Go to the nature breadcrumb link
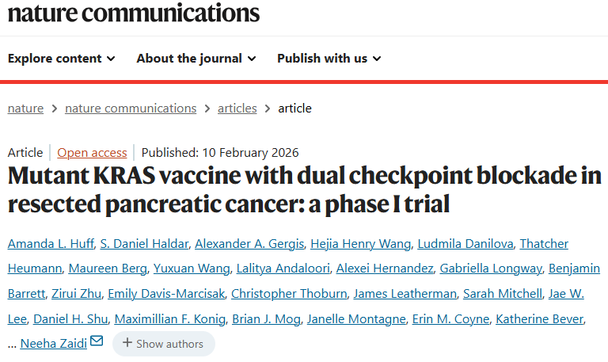This screenshot has height=362, width=608. 25,109
